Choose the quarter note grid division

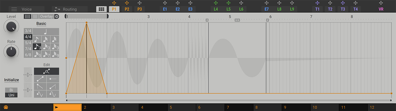tap(46, 31)
